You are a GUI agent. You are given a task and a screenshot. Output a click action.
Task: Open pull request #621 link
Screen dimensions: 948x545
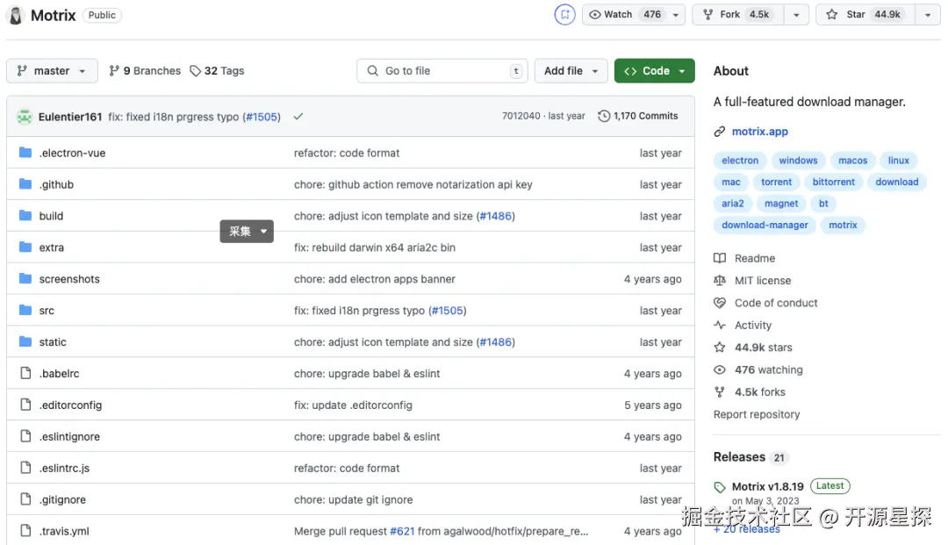pyautogui.click(x=402, y=531)
